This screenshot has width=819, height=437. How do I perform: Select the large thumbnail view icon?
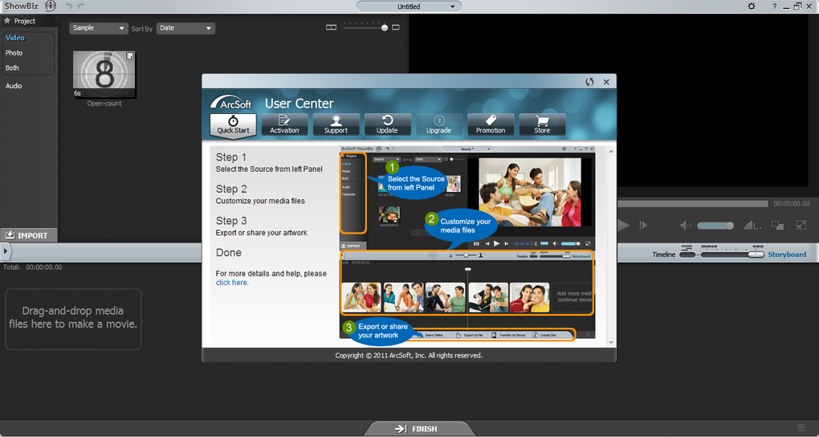pos(396,27)
